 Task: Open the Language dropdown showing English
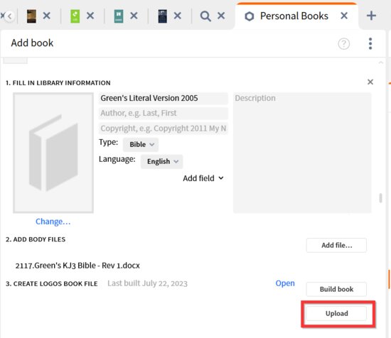(x=162, y=161)
